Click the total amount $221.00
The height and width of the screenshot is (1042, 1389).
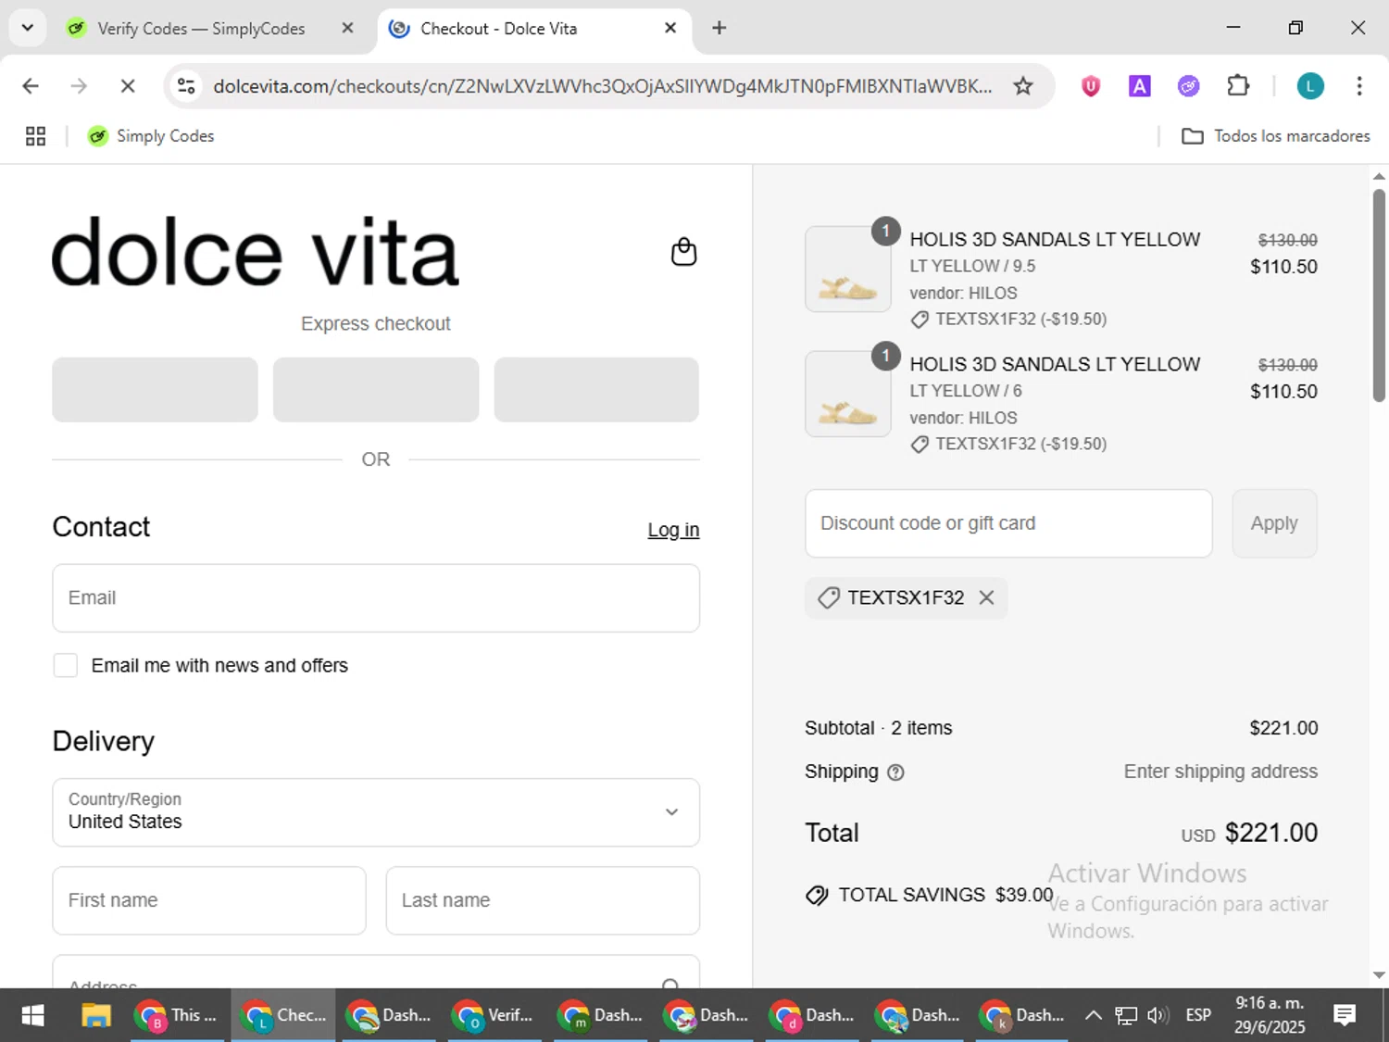point(1270,833)
